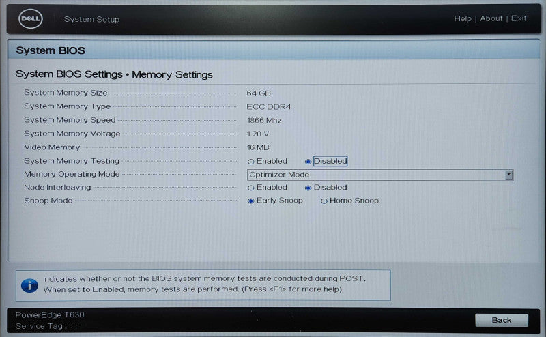The height and width of the screenshot is (337, 546).
Task: Click Exit in the top bar
Action: click(x=519, y=18)
